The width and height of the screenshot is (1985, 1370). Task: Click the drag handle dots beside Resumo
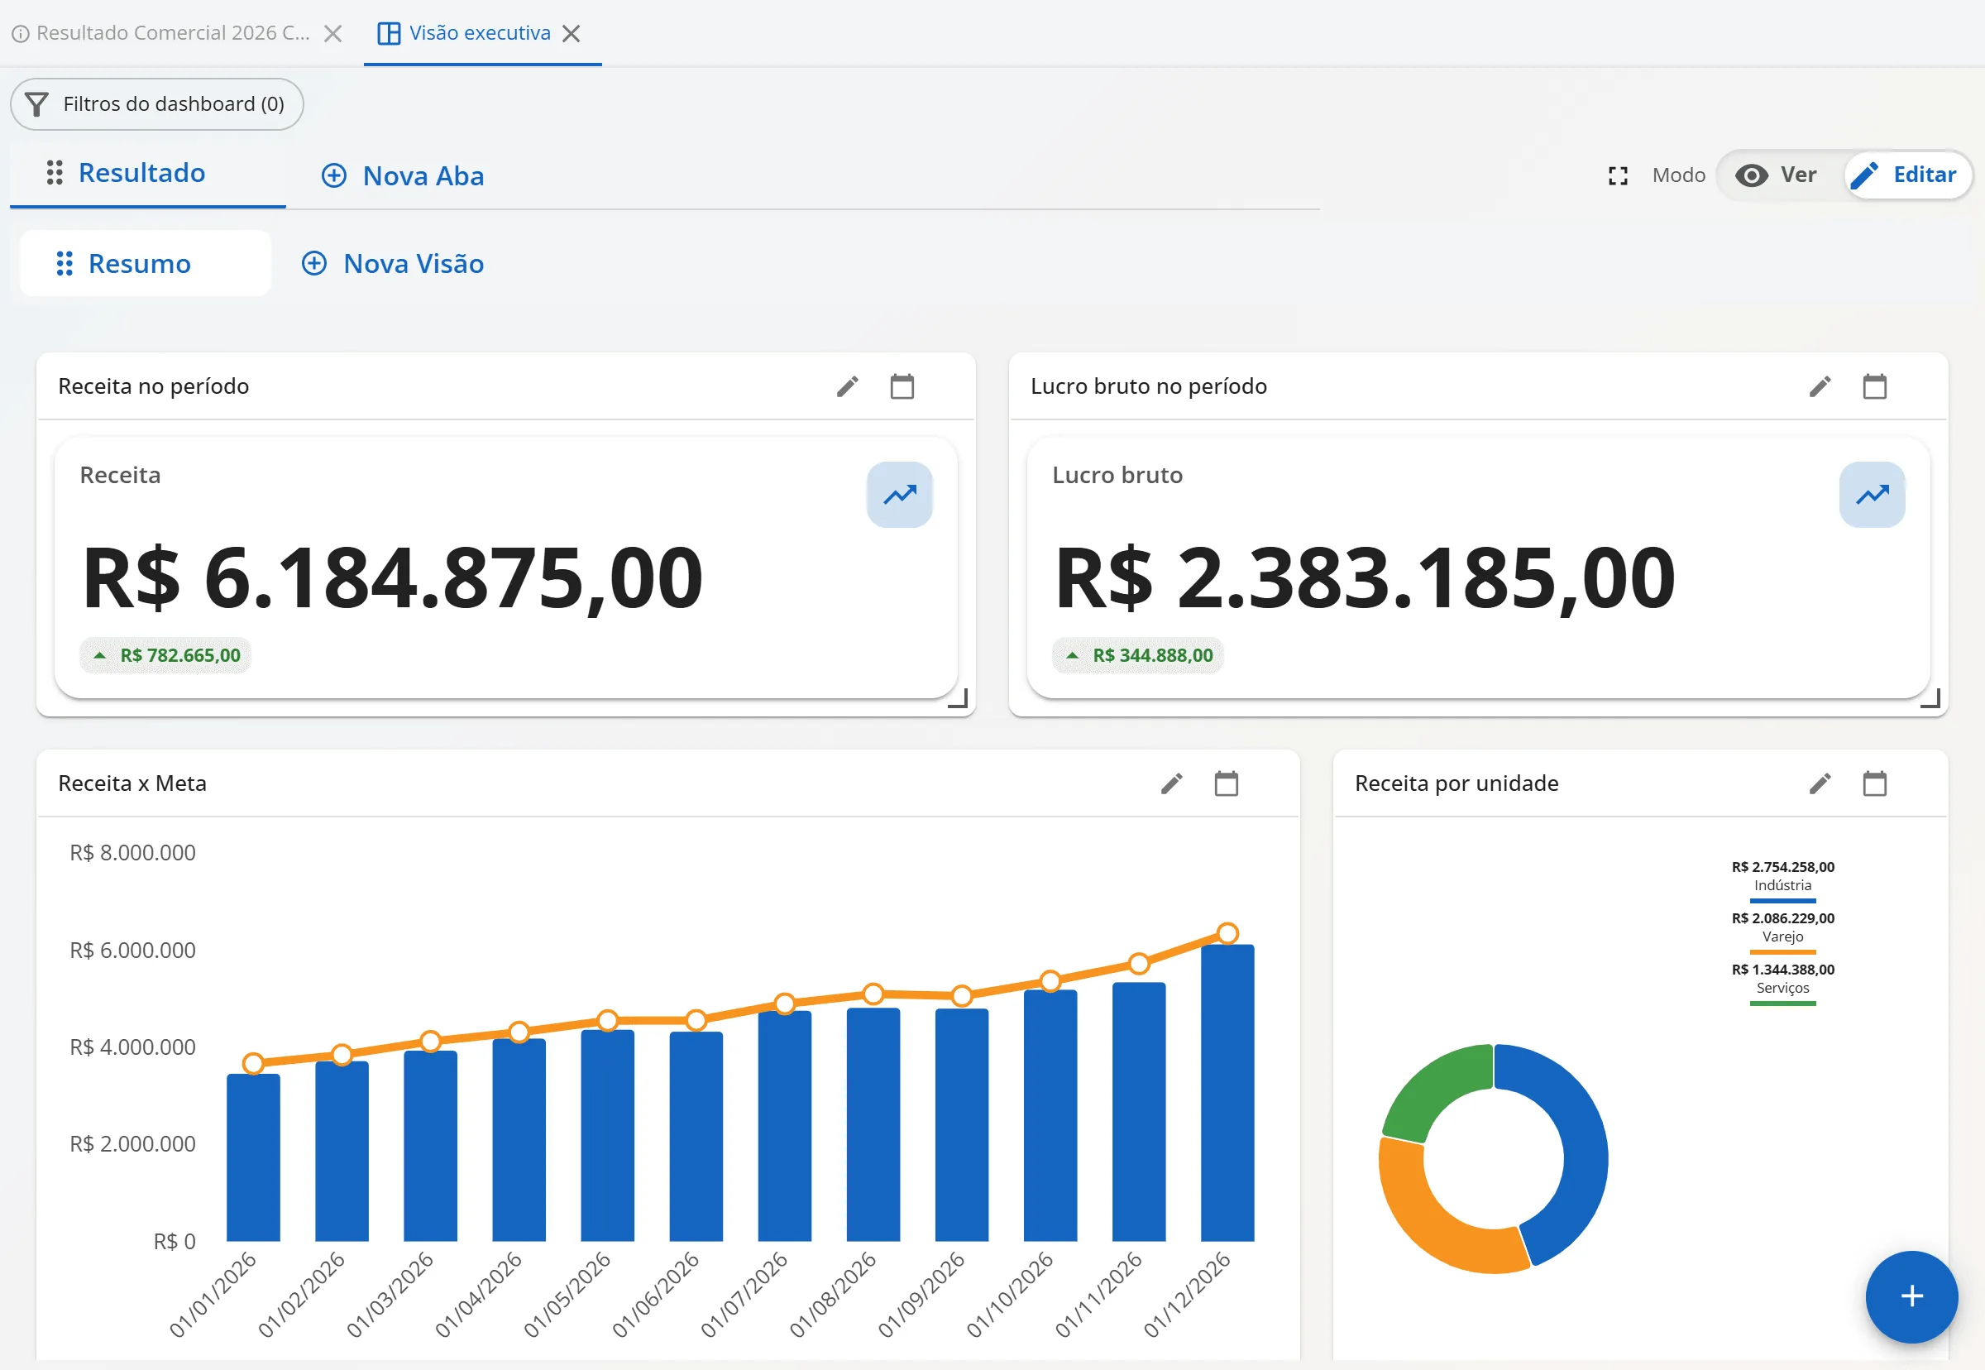(65, 264)
